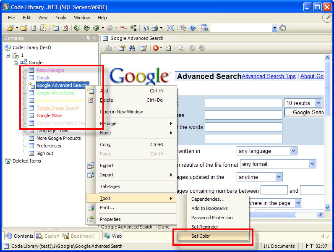This screenshot has height=252, width=334.
Task: Choose Password Protection in submenu
Action: (212, 218)
